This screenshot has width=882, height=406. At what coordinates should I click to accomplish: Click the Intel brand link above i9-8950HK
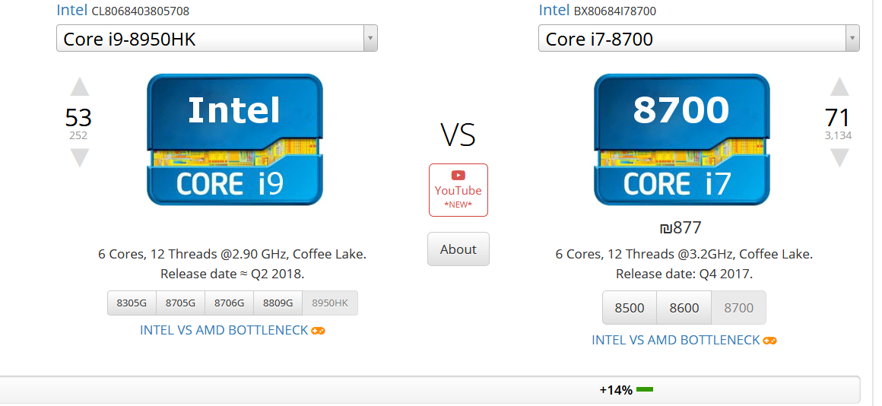click(x=72, y=10)
